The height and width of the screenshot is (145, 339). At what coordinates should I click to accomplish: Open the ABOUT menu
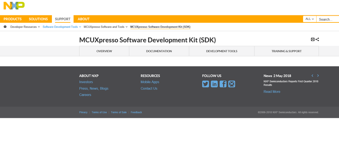(x=84, y=19)
